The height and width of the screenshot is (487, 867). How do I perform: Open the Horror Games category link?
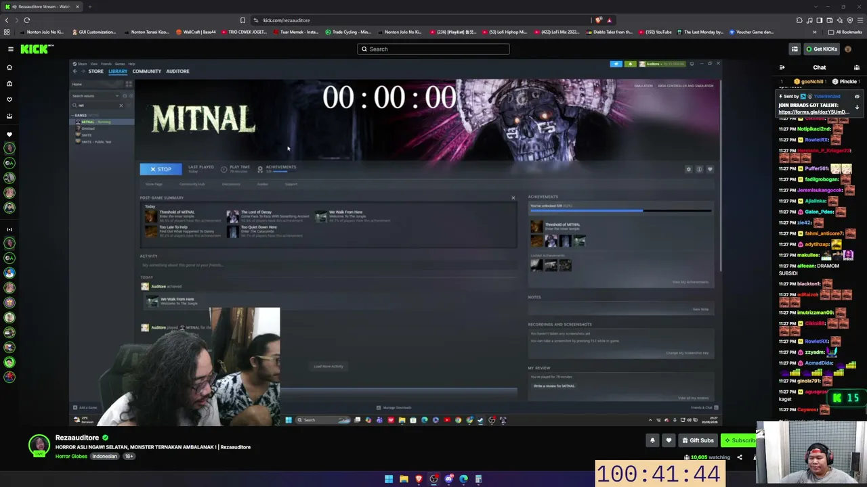(x=71, y=457)
